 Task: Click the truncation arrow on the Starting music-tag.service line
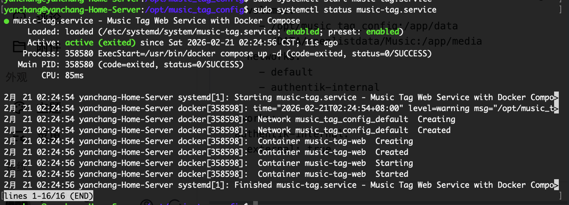[556, 97]
